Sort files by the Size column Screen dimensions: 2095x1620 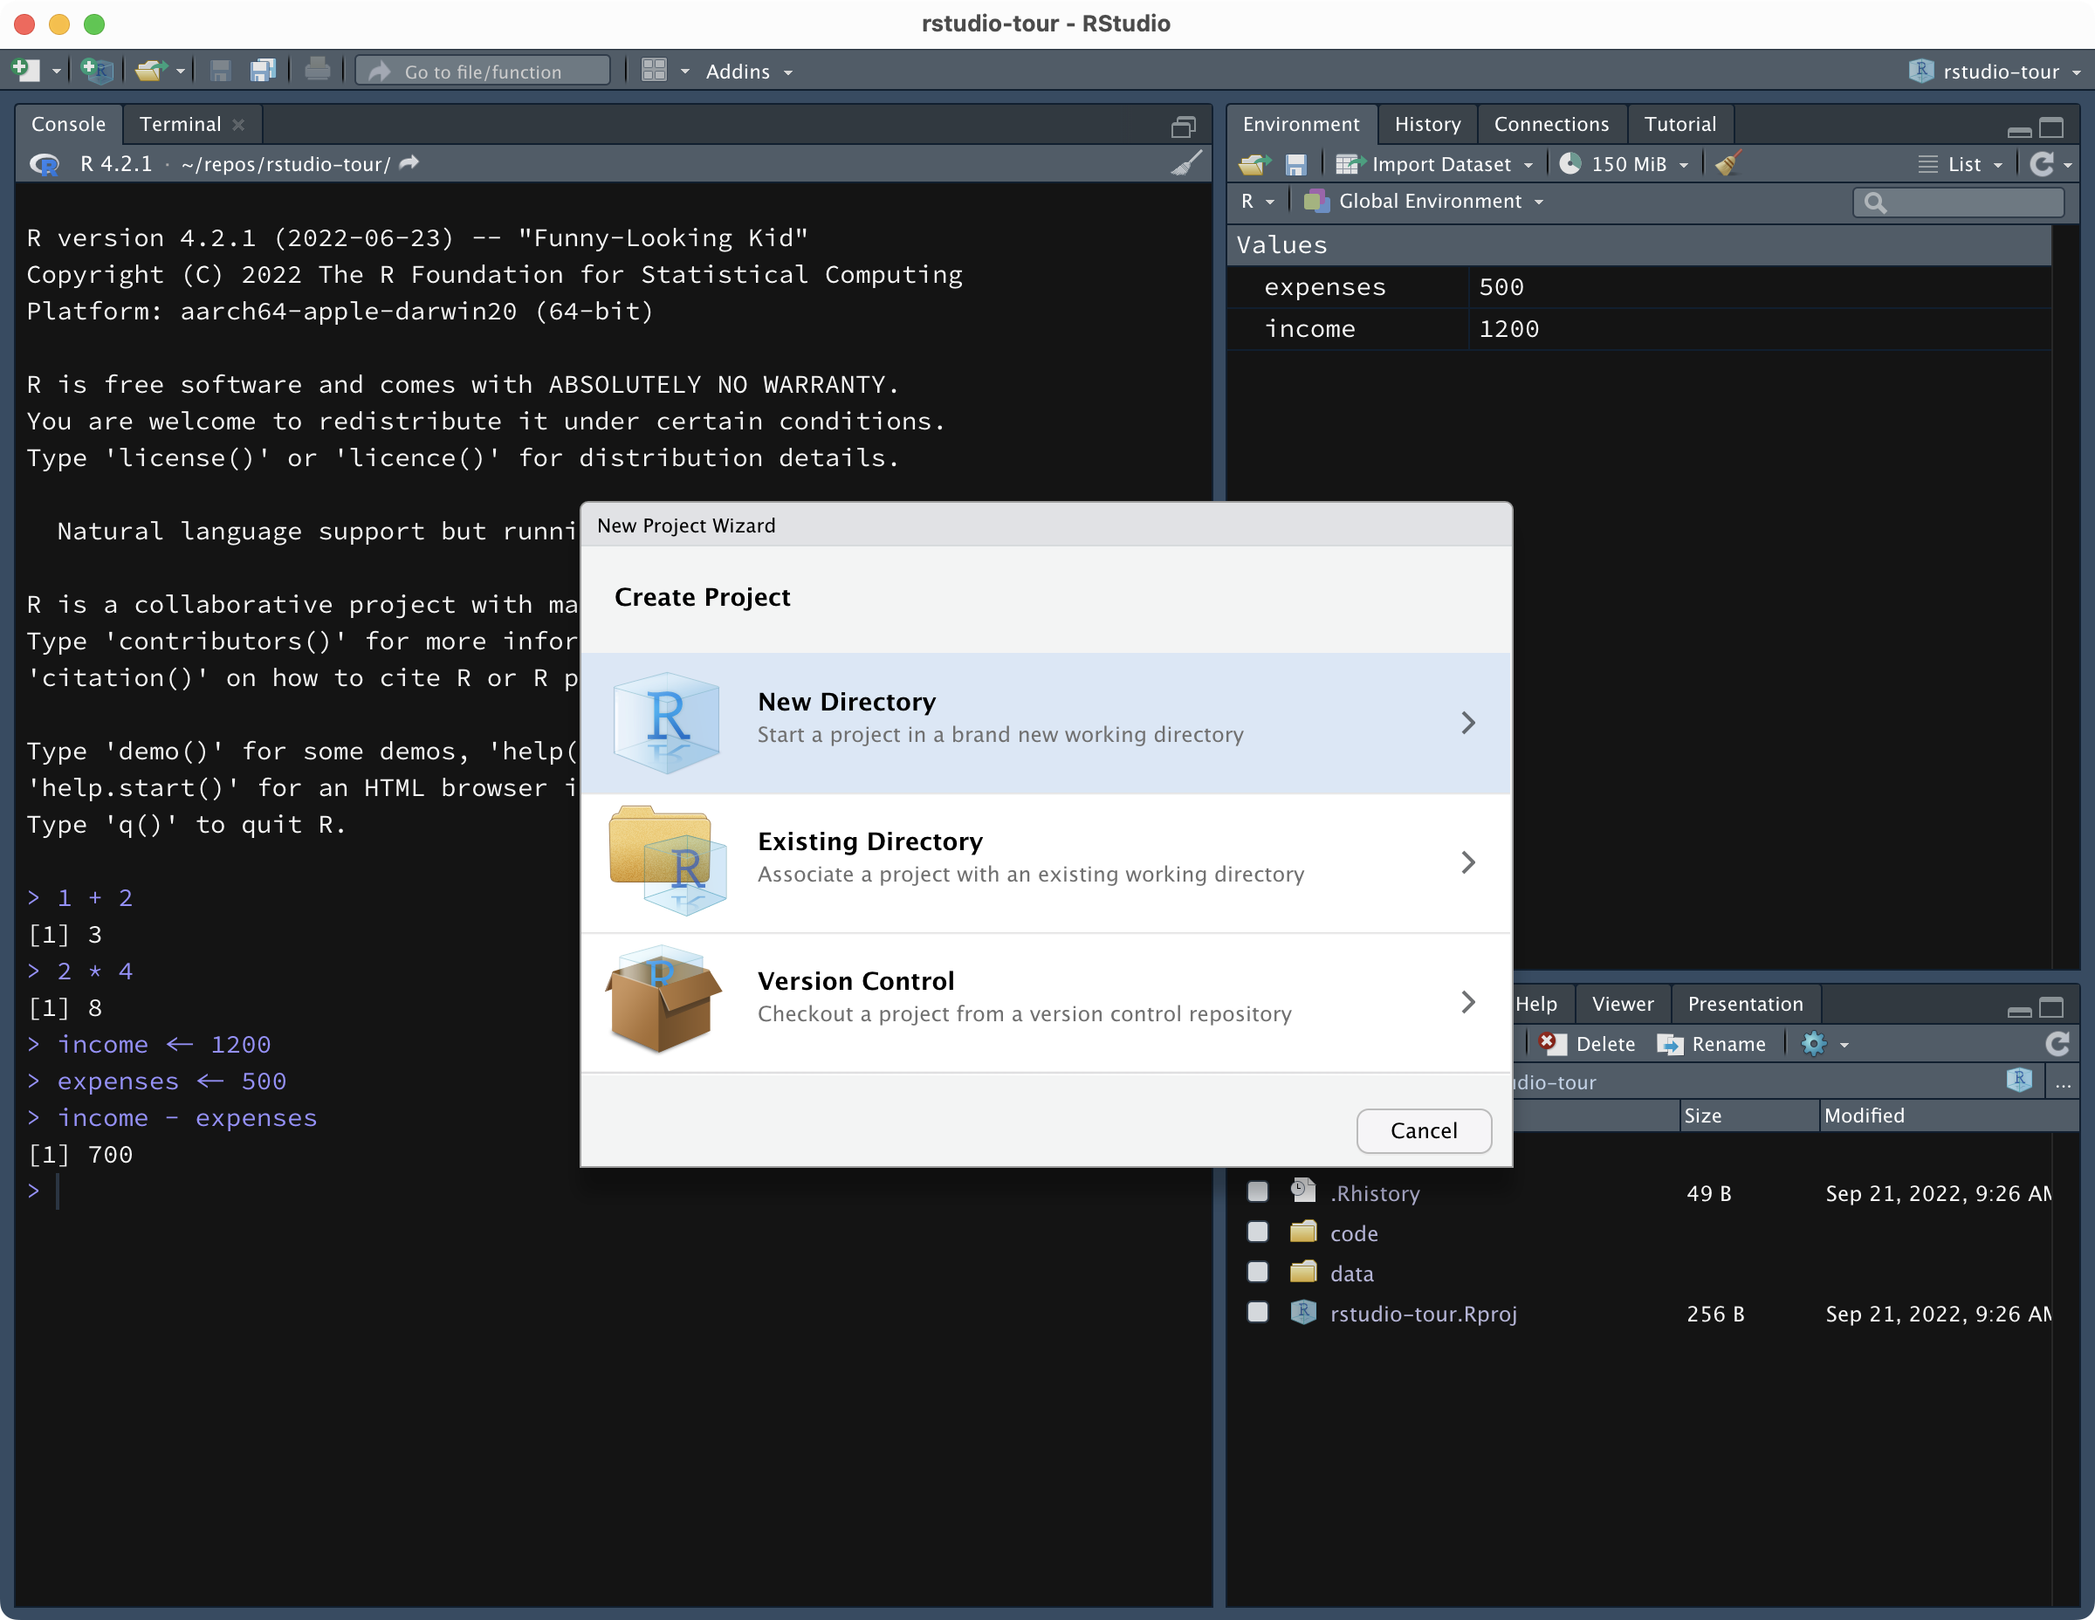click(x=1748, y=1116)
